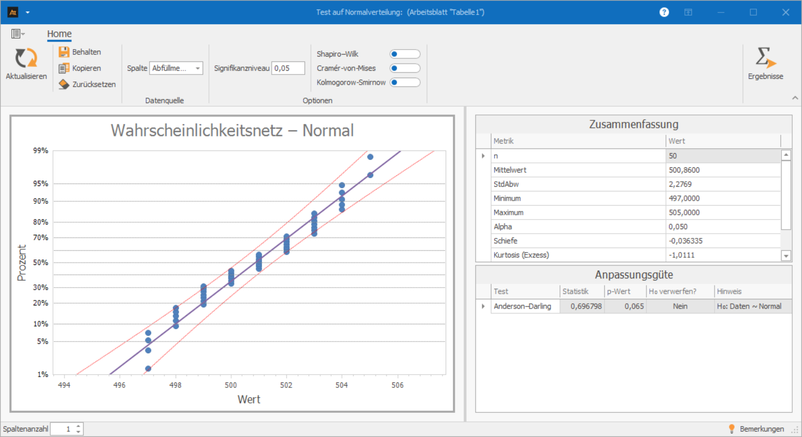The width and height of the screenshot is (802, 437).
Task: Select the Home ribbon tab
Action: coord(59,34)
